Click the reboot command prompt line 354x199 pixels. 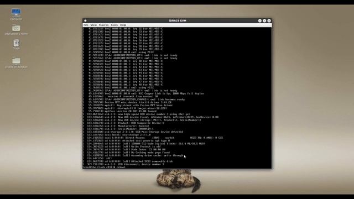tap(104, 167)
